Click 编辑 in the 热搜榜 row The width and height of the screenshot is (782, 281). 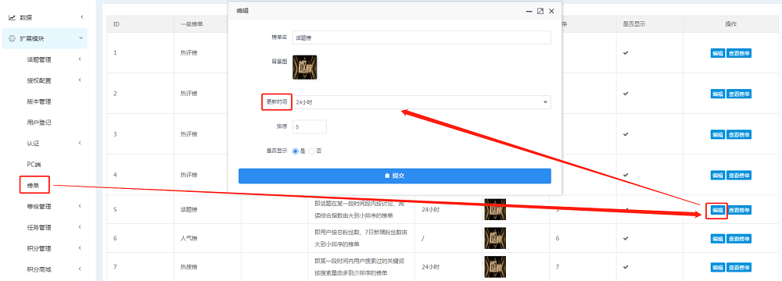[x=718, y=268]
